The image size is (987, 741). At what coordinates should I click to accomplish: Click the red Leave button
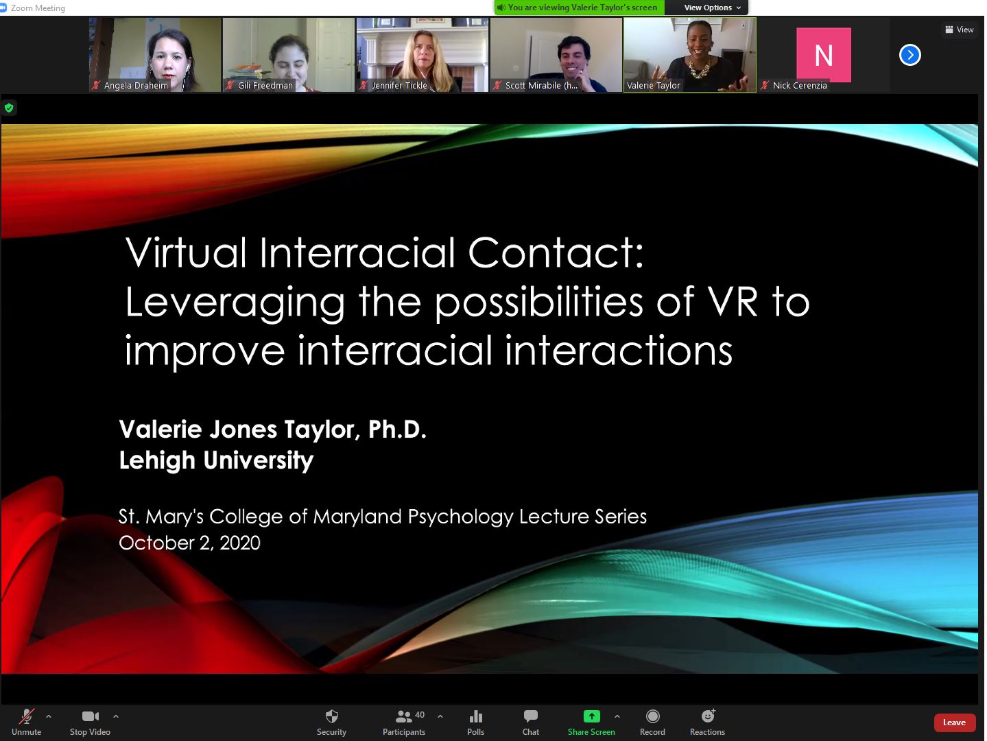[954, 722]
